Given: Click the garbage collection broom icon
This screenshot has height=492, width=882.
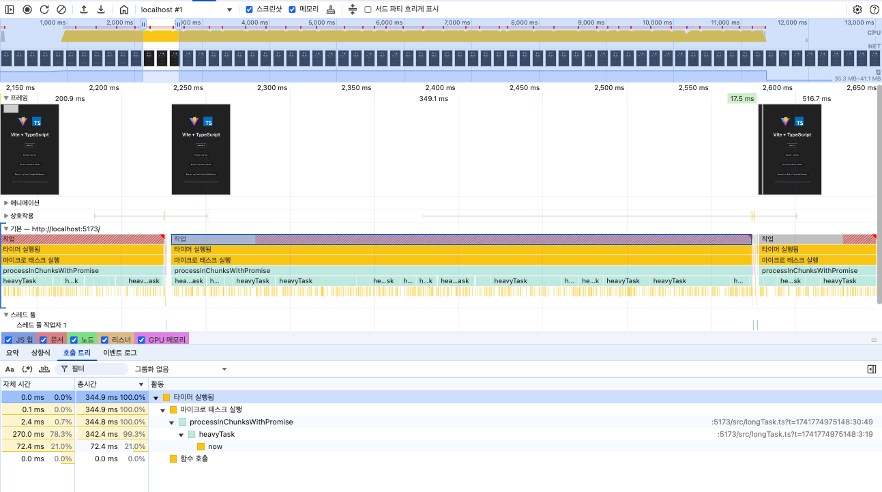Looking at the screenshot, I should (331, 10).
